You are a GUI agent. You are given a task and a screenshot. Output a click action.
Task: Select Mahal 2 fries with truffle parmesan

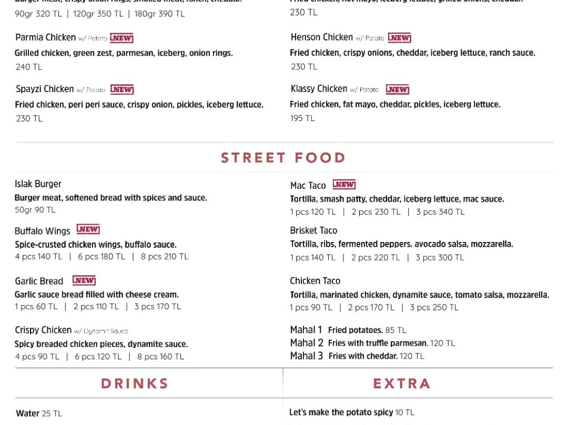[x=373, y=343]
